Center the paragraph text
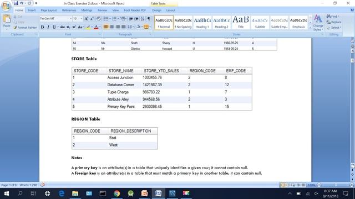Screen dimensions: 355x199 click(112, 27)
